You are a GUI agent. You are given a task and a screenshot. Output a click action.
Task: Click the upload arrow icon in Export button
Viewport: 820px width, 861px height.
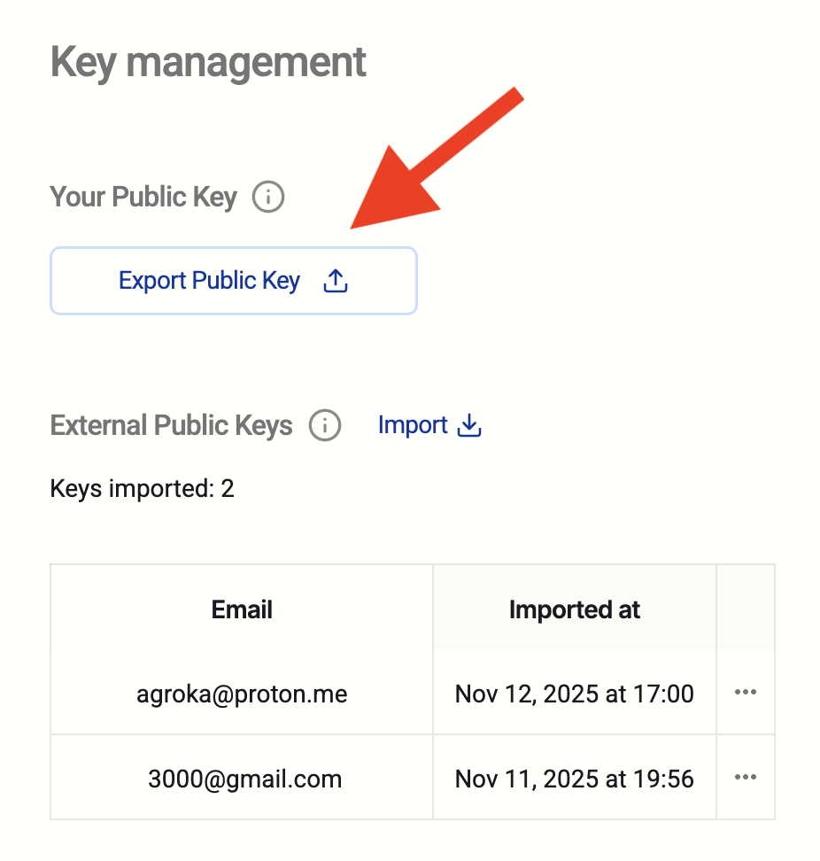tap(336, 282)
